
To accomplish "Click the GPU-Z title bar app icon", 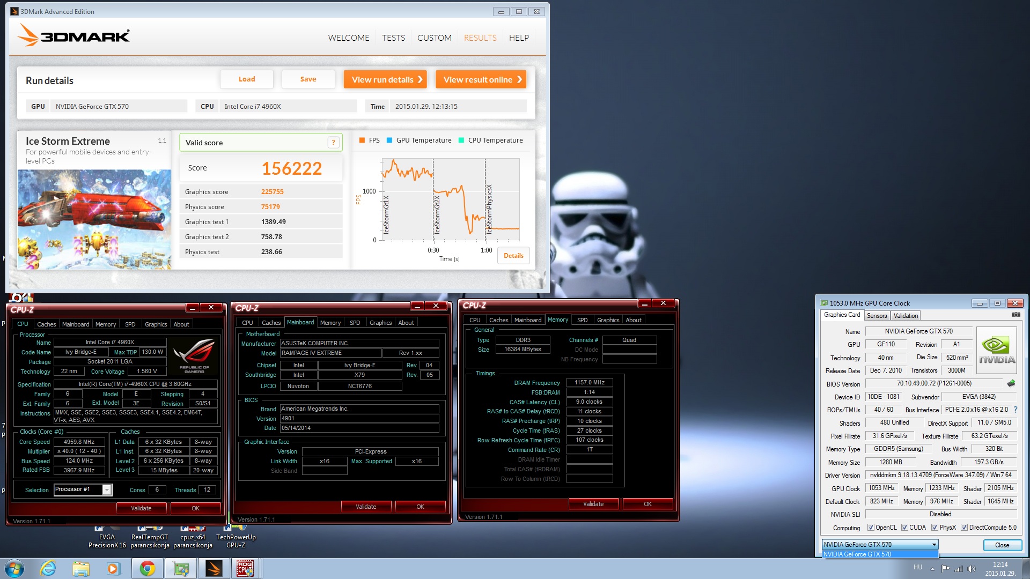I will click(824, 303).
